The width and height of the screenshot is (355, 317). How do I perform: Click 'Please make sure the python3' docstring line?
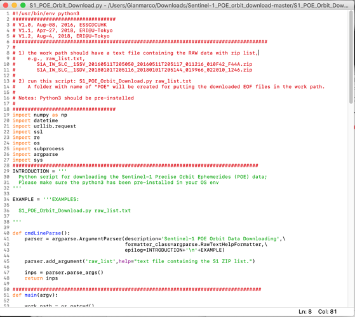coord(119,183)
